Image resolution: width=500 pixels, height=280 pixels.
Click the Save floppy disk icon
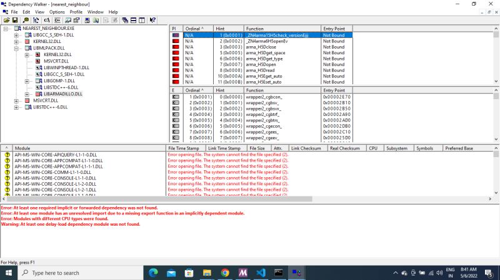click(14, 20)
